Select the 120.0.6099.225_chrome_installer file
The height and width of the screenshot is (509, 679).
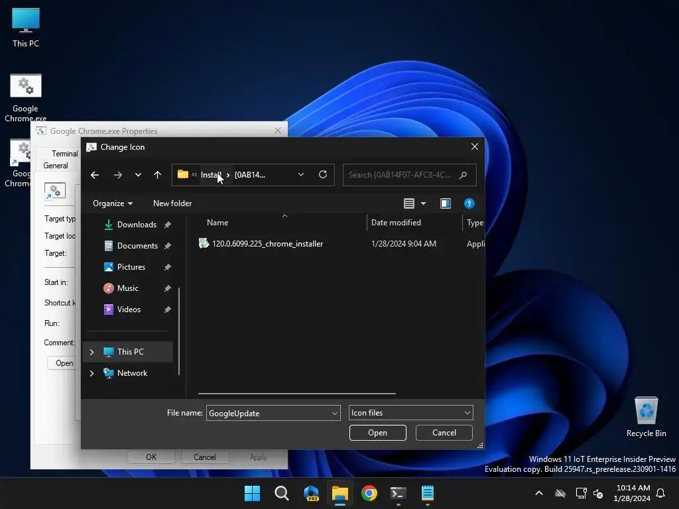tap(268, 244)
